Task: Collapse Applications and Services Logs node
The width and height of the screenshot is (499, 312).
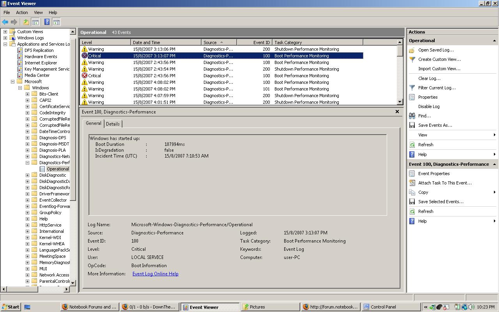Action: [5, 44]
